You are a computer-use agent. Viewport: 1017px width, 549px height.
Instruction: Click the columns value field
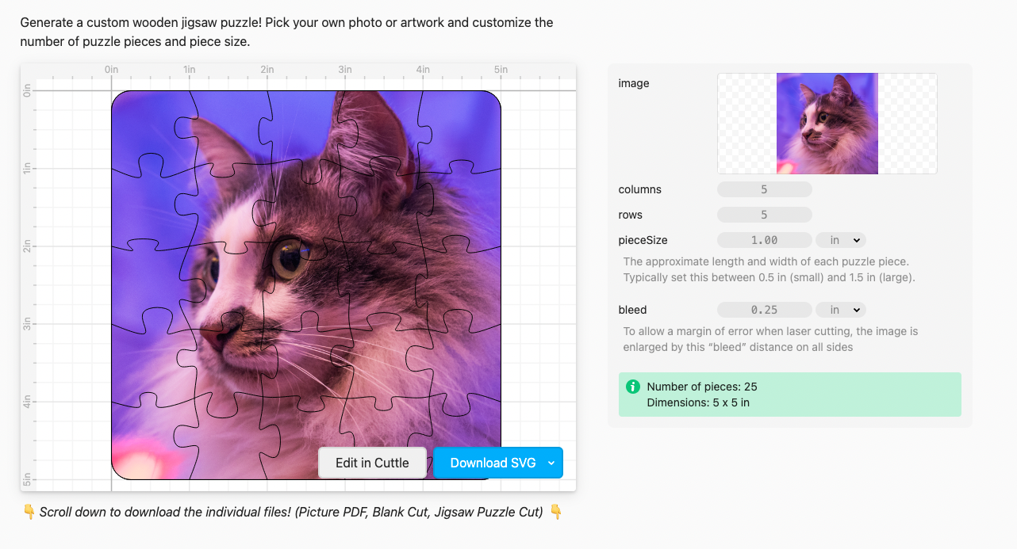pos(764,189)
